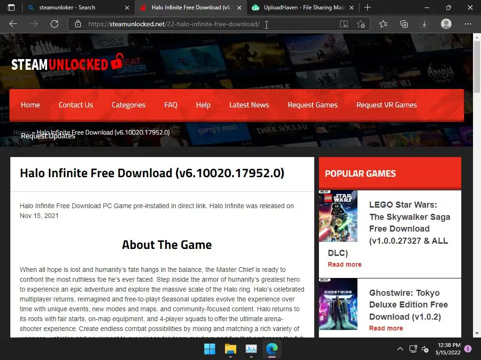Open FAQ page
The height and width of the screenshot is (360, 481).
(171, 105)
